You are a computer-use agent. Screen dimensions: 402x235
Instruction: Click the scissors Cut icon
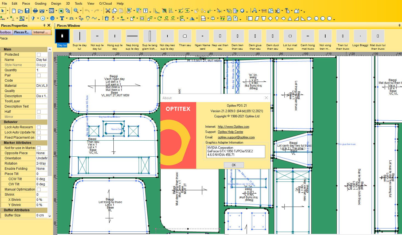[x=108, y=11]
